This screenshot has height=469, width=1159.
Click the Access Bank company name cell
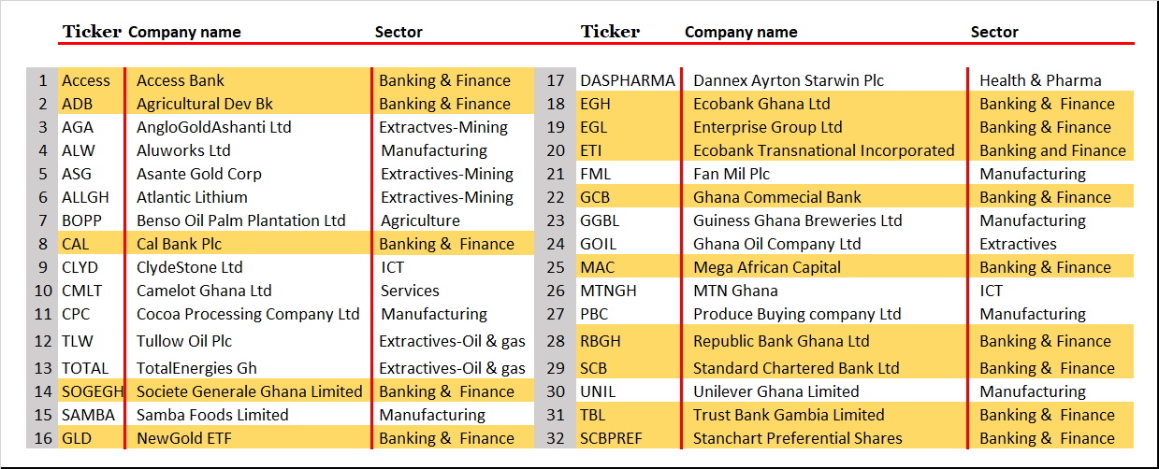pos(181,80)
